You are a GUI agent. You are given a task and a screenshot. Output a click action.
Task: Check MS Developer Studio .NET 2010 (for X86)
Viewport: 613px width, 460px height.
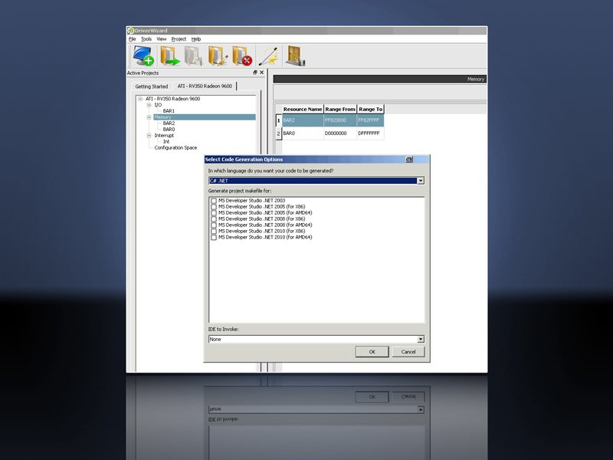click(214, 232)
